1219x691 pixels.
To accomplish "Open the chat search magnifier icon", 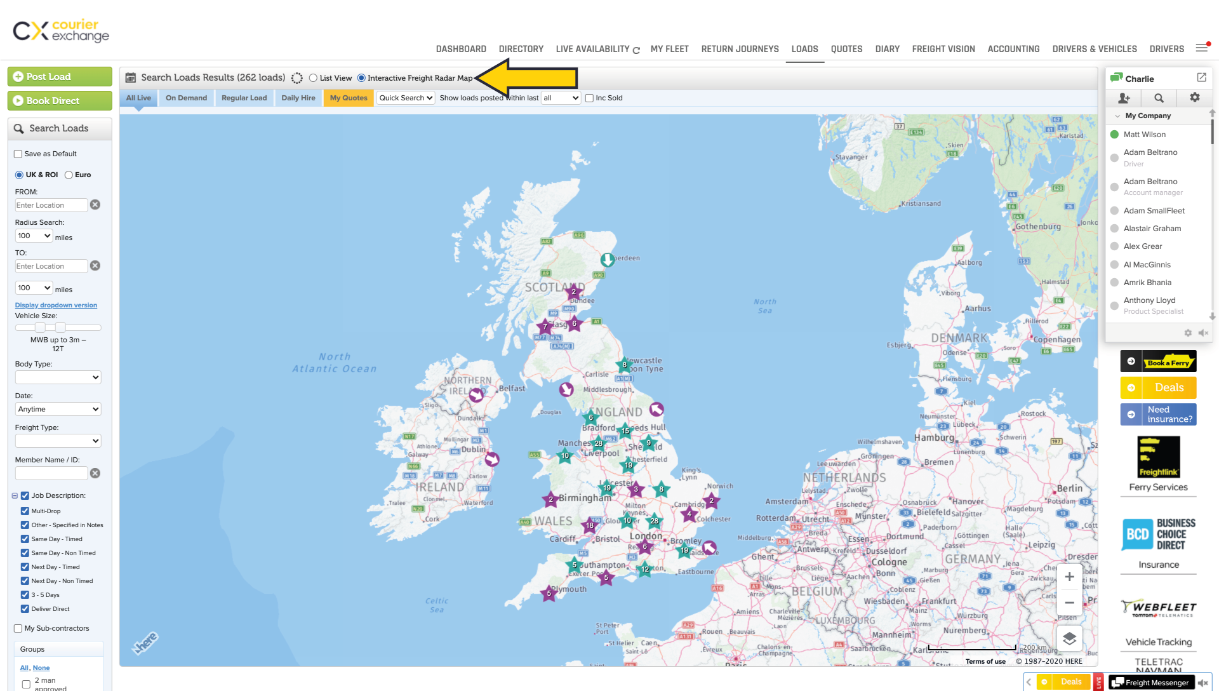I will pos(1159,98).
